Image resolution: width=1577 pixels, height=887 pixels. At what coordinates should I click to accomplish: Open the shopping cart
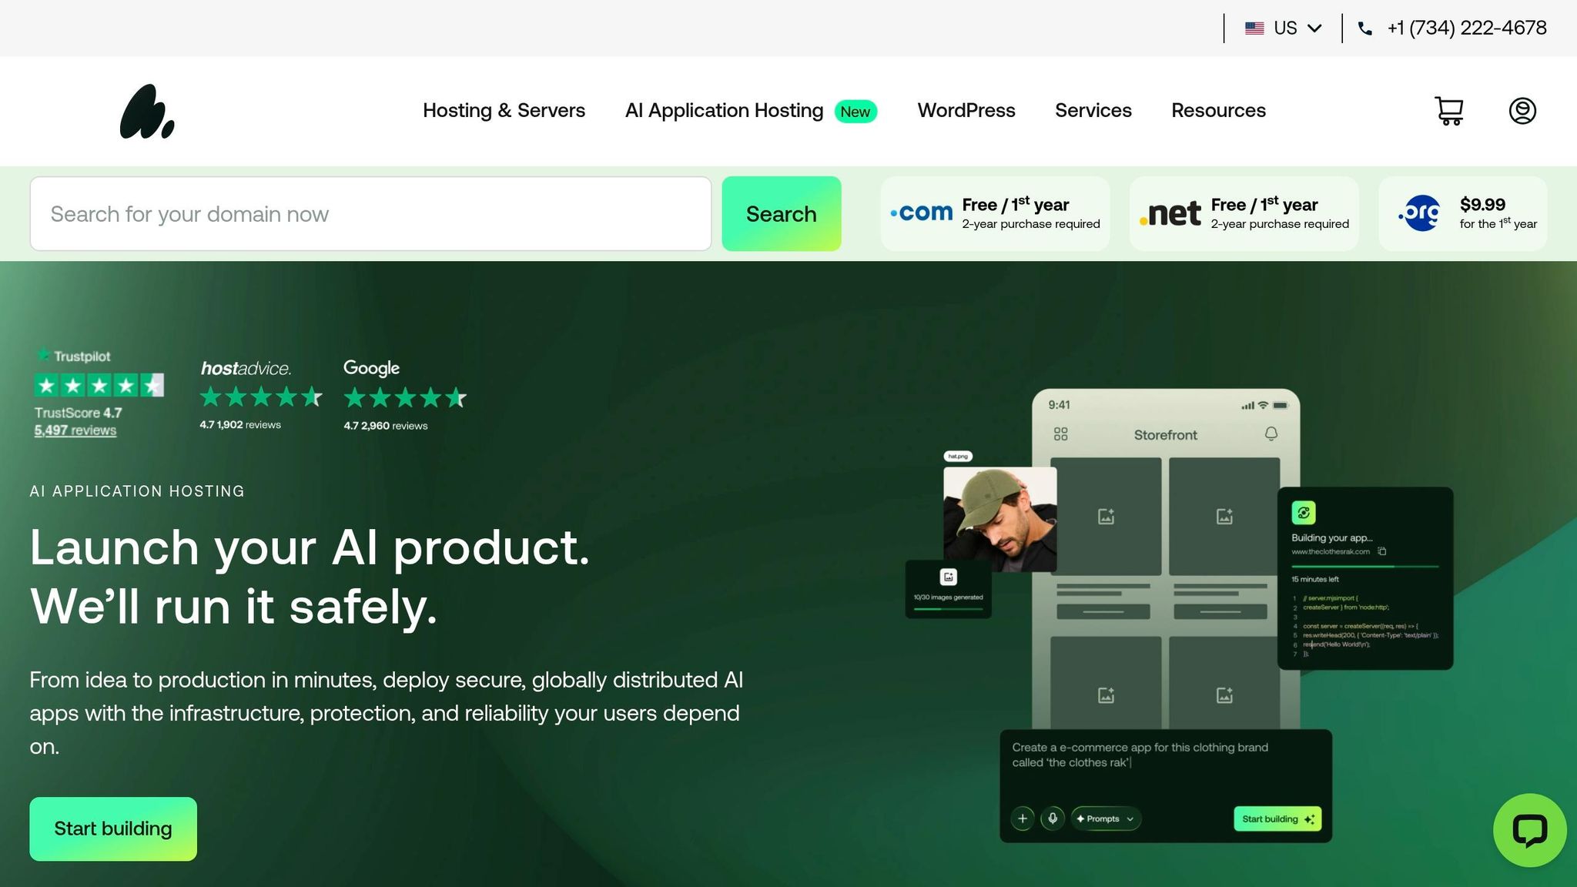(x=1449, y=111)
